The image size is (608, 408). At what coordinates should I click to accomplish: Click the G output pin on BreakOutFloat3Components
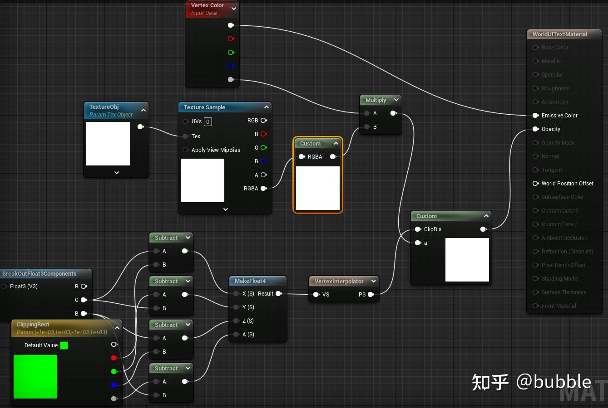point(84,300)
